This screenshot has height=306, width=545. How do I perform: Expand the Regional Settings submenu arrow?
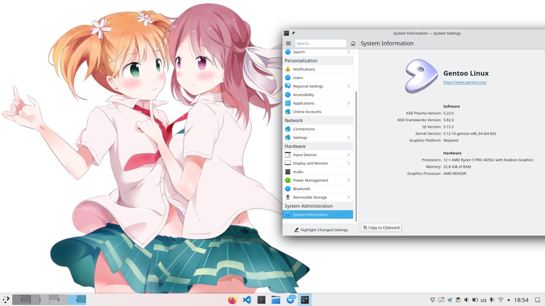click(348, 86)
